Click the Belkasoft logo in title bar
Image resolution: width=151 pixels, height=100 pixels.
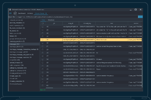click(10, 10)
